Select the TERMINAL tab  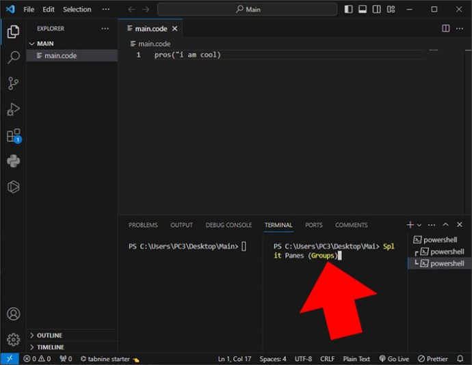tap(278, 225)
